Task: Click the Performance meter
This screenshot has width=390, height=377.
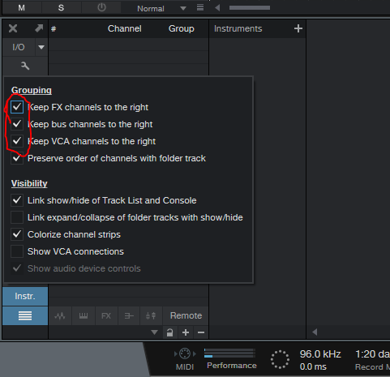Action: pyautogui.click(x=229, y=353)
